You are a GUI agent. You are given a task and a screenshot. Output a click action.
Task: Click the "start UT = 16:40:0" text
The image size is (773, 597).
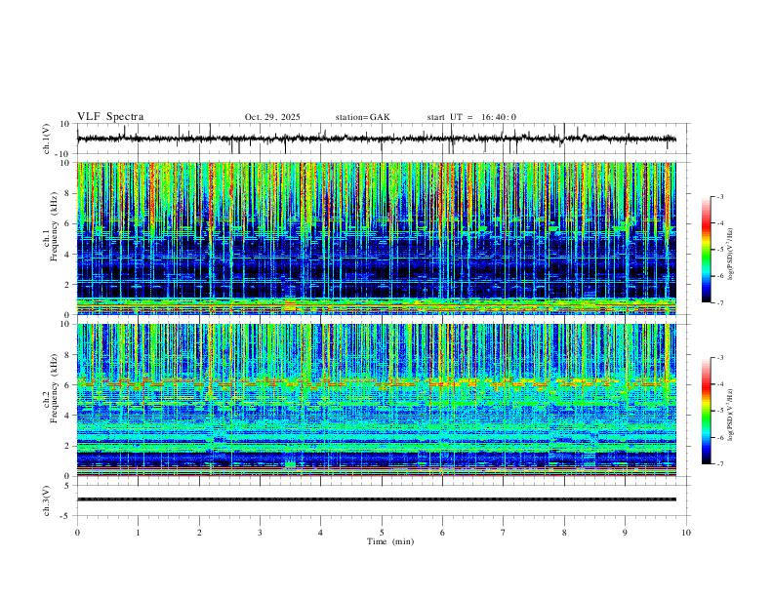coord(471,117)
